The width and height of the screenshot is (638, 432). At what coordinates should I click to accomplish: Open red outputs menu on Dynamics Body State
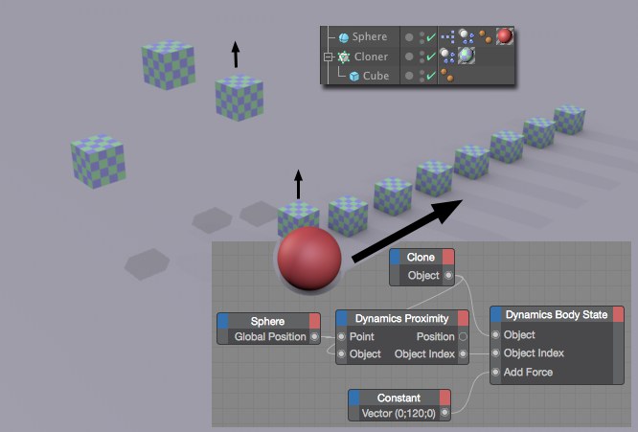click(618, 314)
